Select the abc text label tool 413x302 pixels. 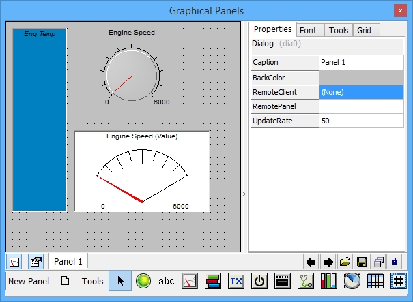(x=167, y=281)
